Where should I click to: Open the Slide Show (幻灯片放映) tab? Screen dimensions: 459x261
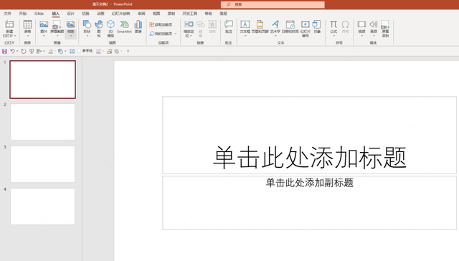(121, 14)
